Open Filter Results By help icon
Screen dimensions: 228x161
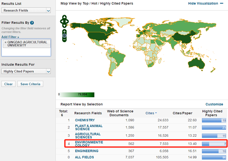(32, 23)
